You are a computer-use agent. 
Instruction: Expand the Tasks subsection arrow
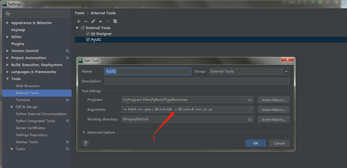[12, 149]
